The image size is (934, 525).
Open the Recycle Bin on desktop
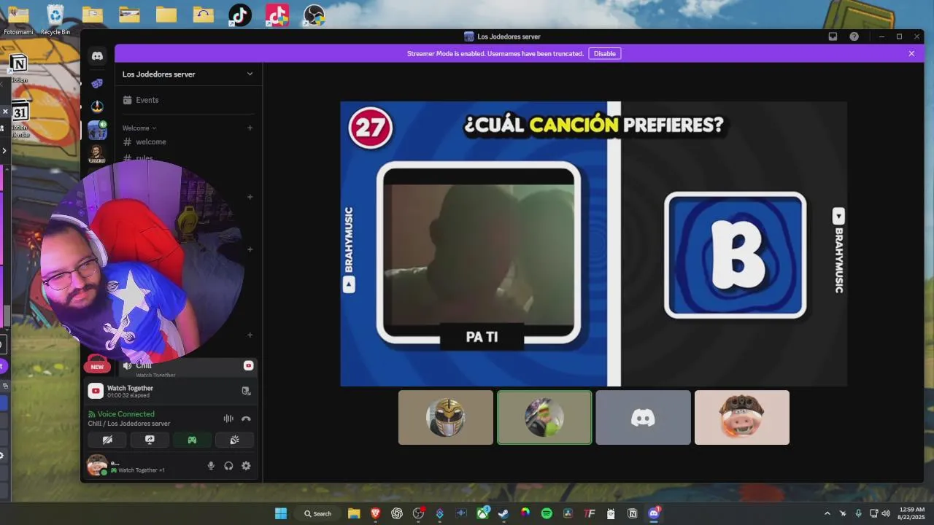click(x=55, y=19)
